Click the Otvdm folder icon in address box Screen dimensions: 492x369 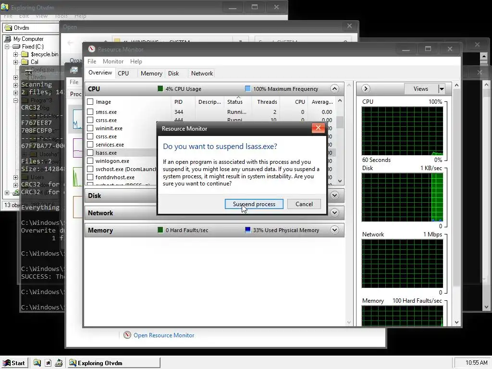(8, 27)
